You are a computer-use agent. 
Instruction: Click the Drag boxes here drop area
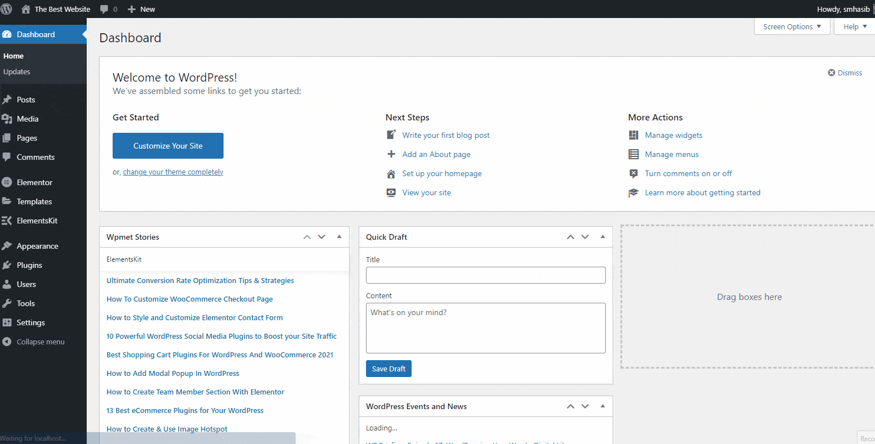pos(748,297)
